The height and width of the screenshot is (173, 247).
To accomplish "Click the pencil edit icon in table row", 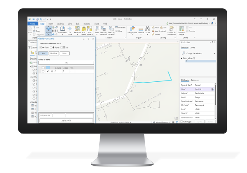I will (48, 72).
